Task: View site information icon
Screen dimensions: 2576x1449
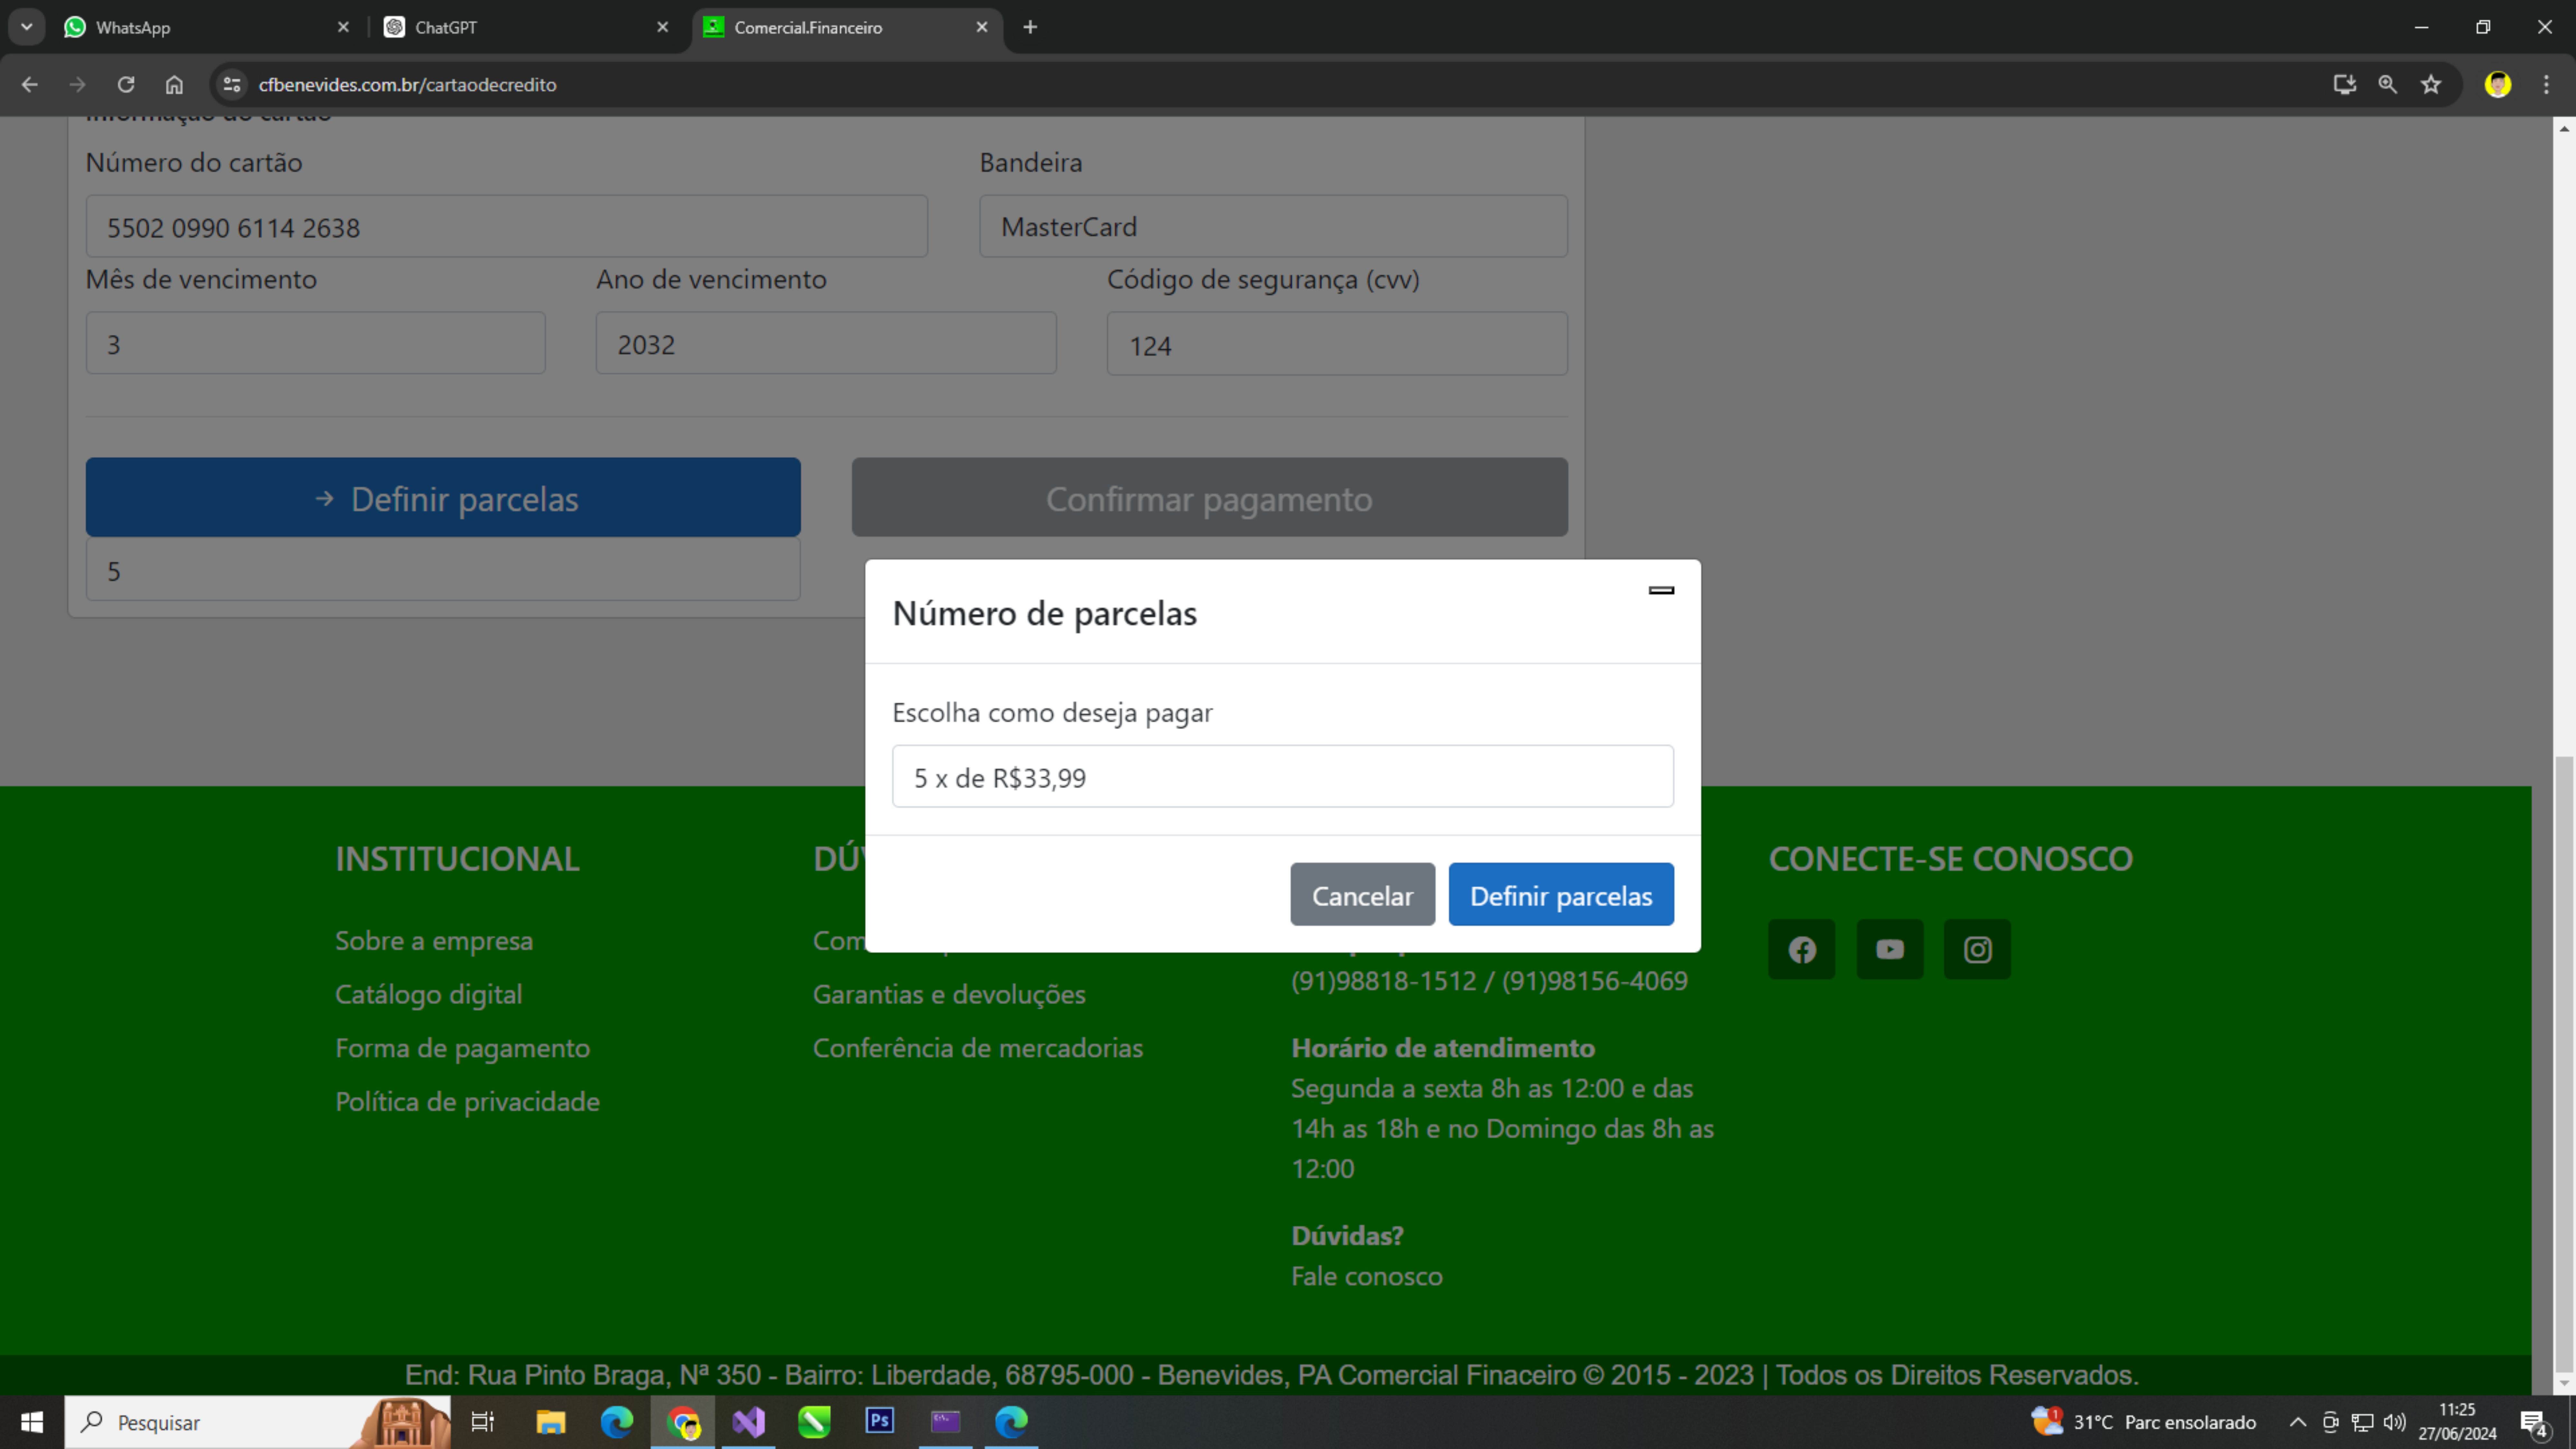Action: click(x=232, y=85)
